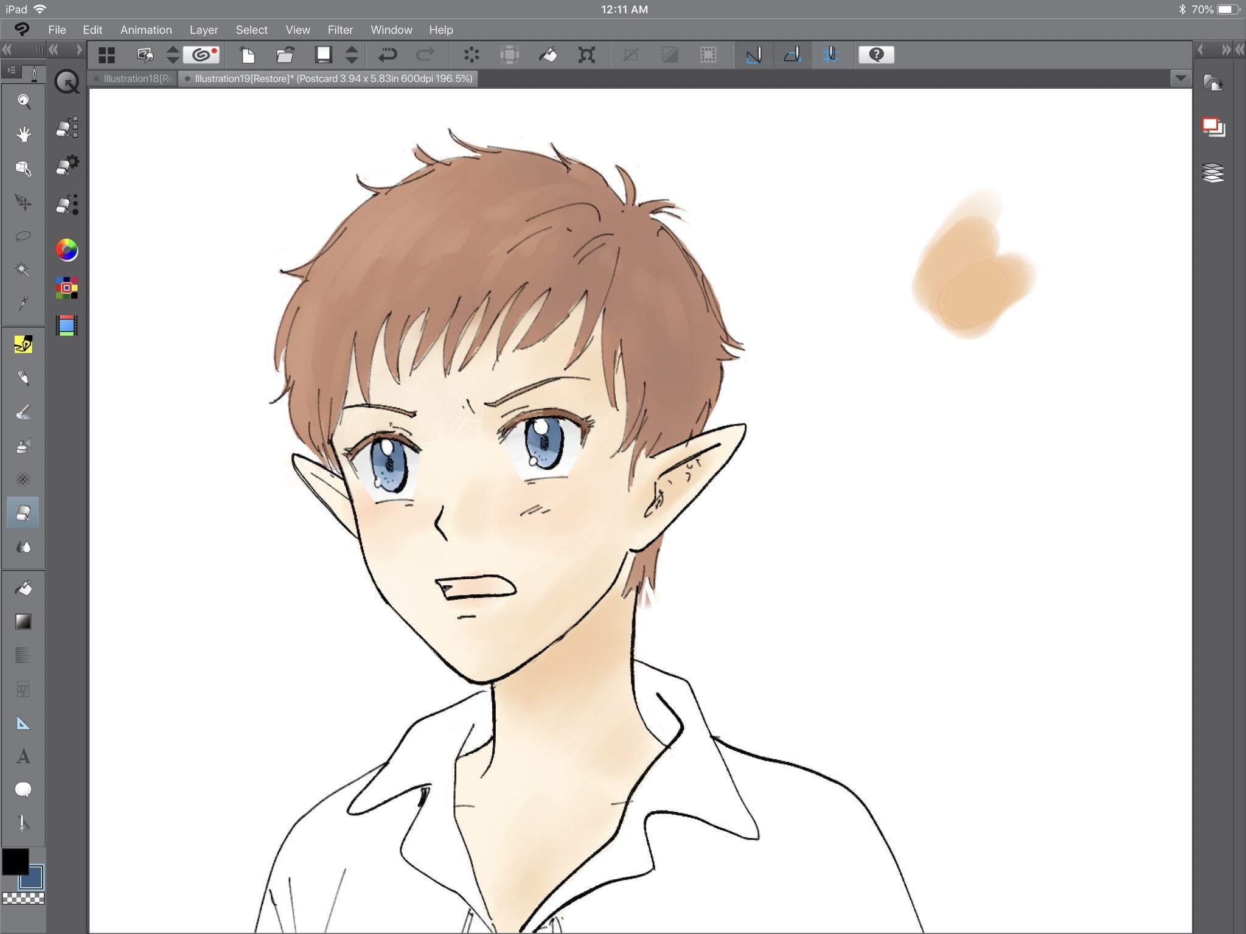This screenshot has height=934, width=1246.
Task: Toggle Snap to Ruler
Action: (x=754, y=55)
